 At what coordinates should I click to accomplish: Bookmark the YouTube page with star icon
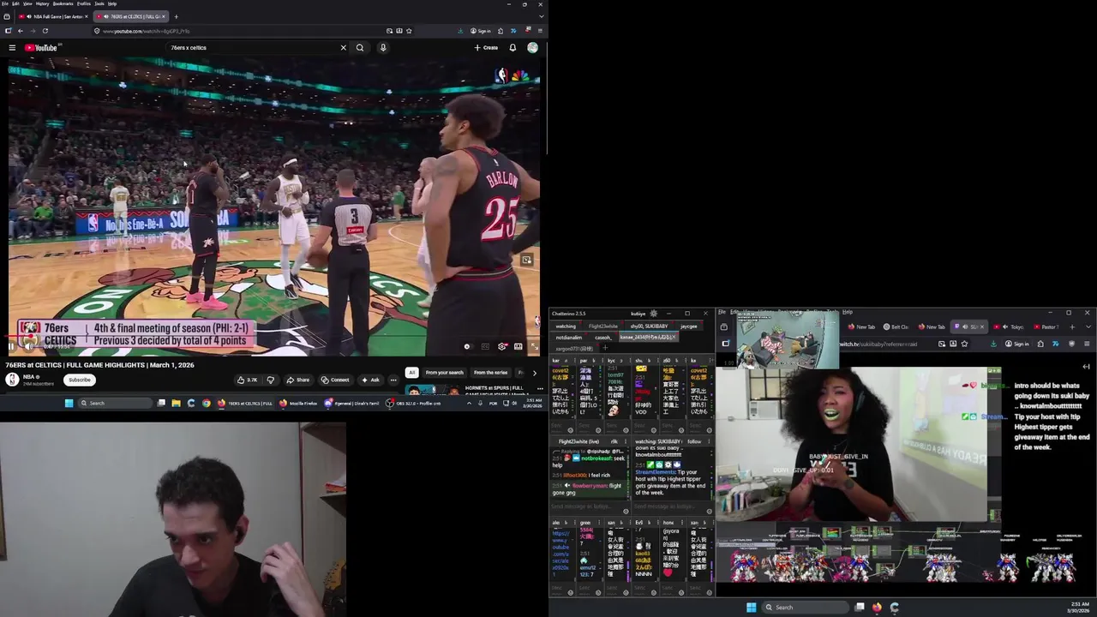(409, 31)
